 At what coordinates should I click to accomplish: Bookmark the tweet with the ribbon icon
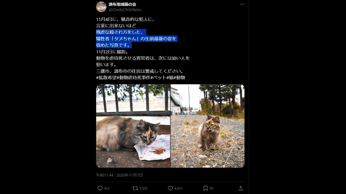205,188
